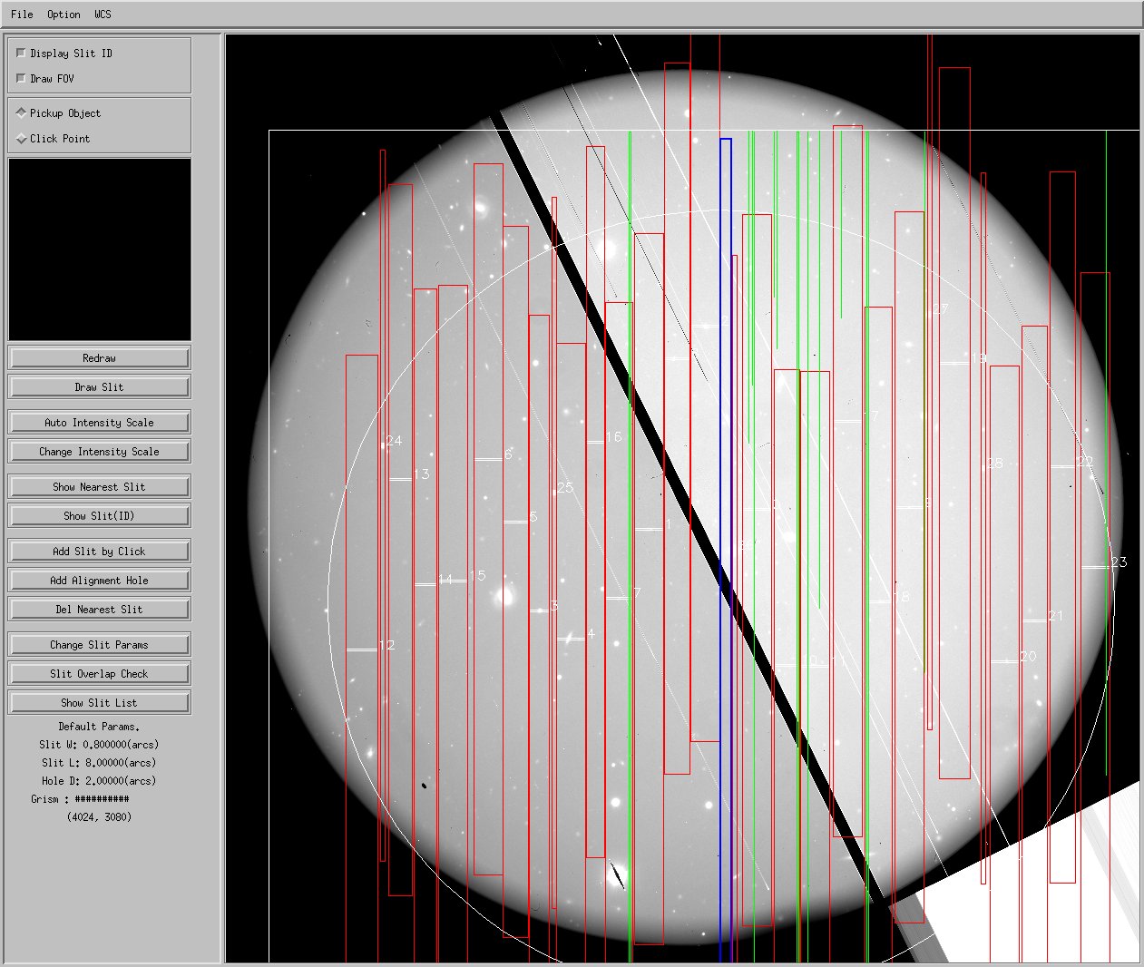Click slit label 13 on the image

point(421,474)
